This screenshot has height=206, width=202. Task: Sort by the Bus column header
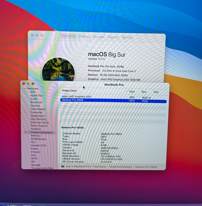tap(144, 92)
